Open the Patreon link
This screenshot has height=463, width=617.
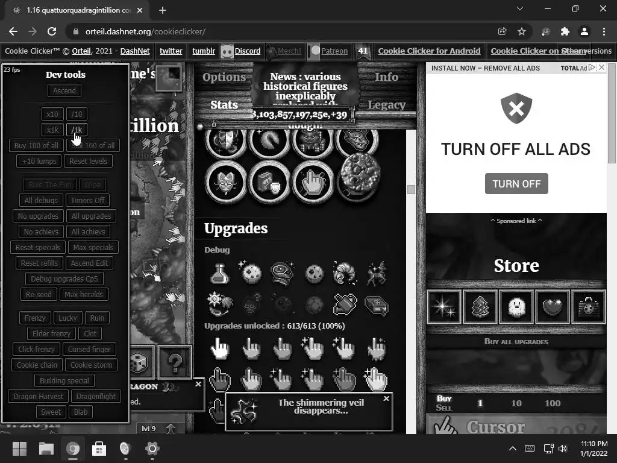click(x=334, y=51)
